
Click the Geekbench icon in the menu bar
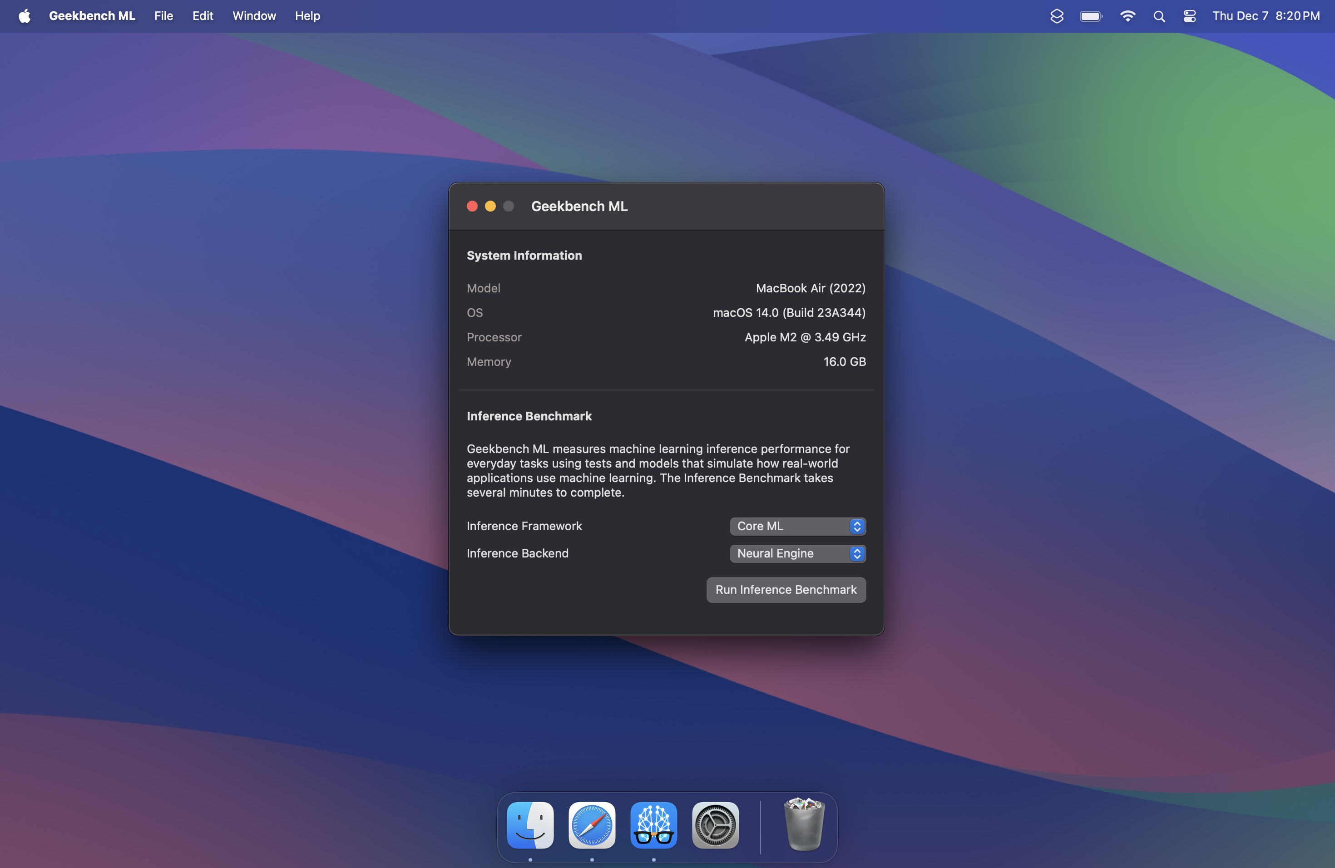click(1057, 16)
